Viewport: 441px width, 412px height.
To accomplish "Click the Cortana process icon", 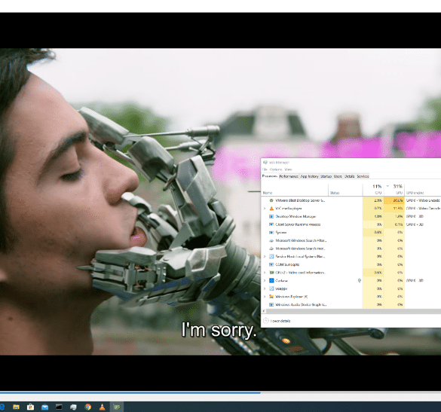I will tap(271, 280).
